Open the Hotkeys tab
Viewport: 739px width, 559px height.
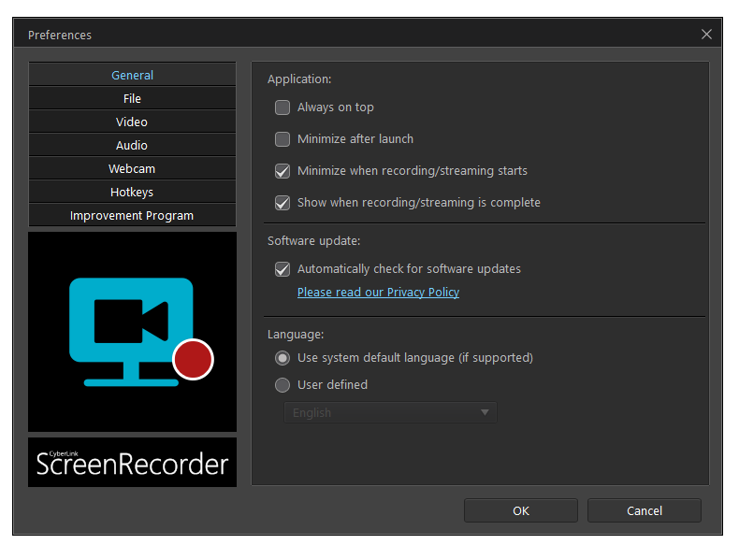(x=132, y=193)
